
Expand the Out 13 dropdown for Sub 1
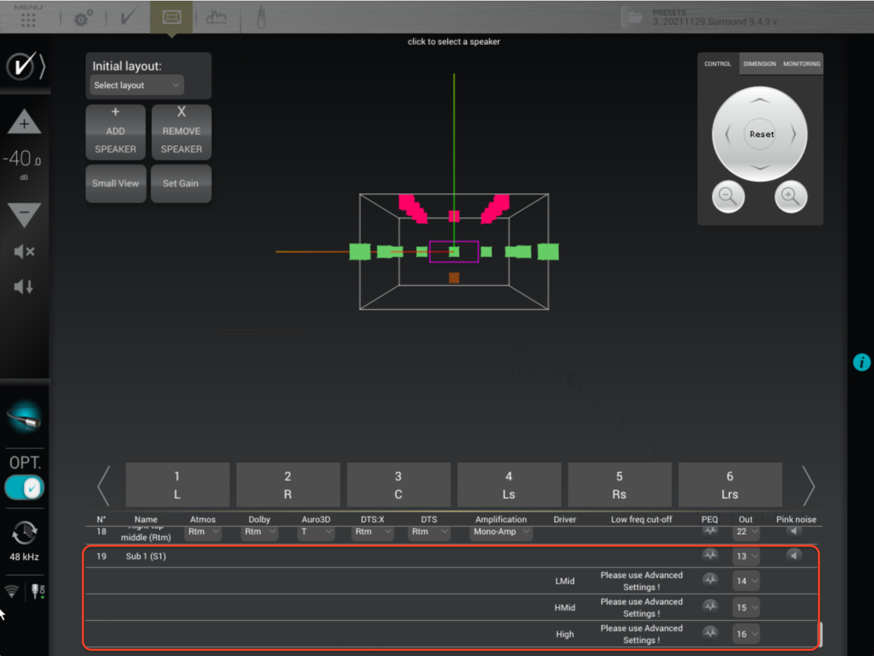coord(746,556)
